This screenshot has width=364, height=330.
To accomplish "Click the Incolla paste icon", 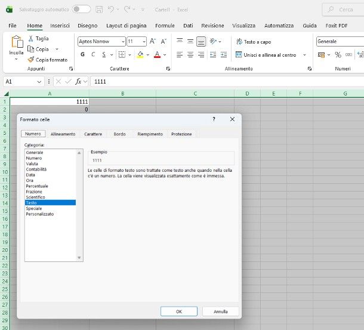I will coord(17,42).
